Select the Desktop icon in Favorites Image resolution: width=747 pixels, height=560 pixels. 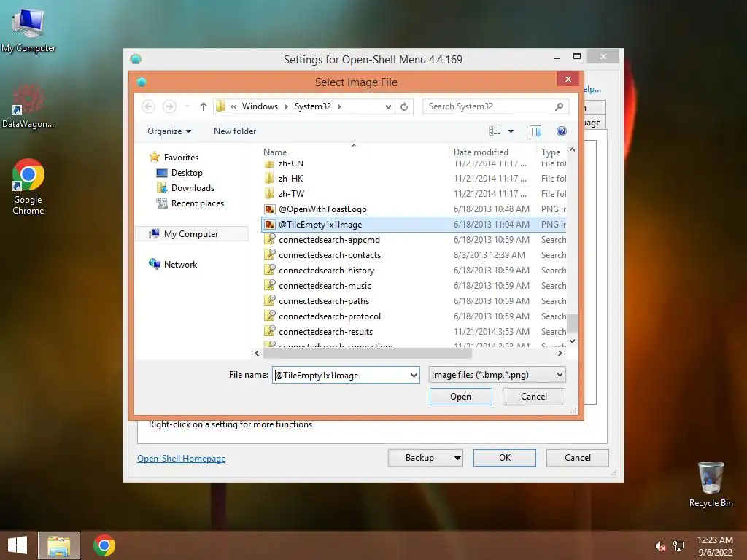pos(162,172)
